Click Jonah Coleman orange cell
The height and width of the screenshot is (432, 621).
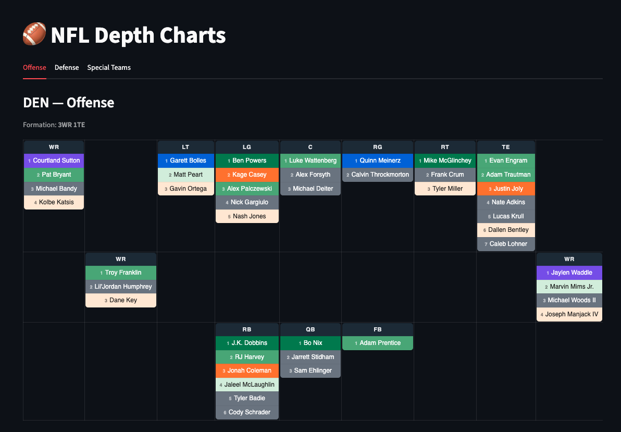(x=247, y=371)
